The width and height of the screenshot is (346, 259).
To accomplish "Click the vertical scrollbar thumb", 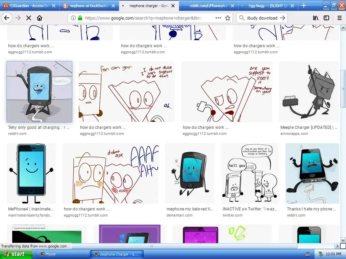I will click(x=343, y=89).
